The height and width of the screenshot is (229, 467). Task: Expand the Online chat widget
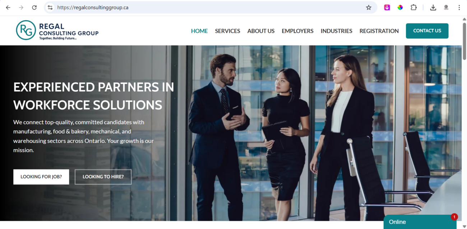tap(420, 222)
